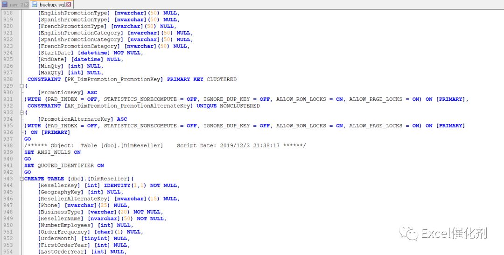Close the backup.sql tab with its X

coord(69,5)
